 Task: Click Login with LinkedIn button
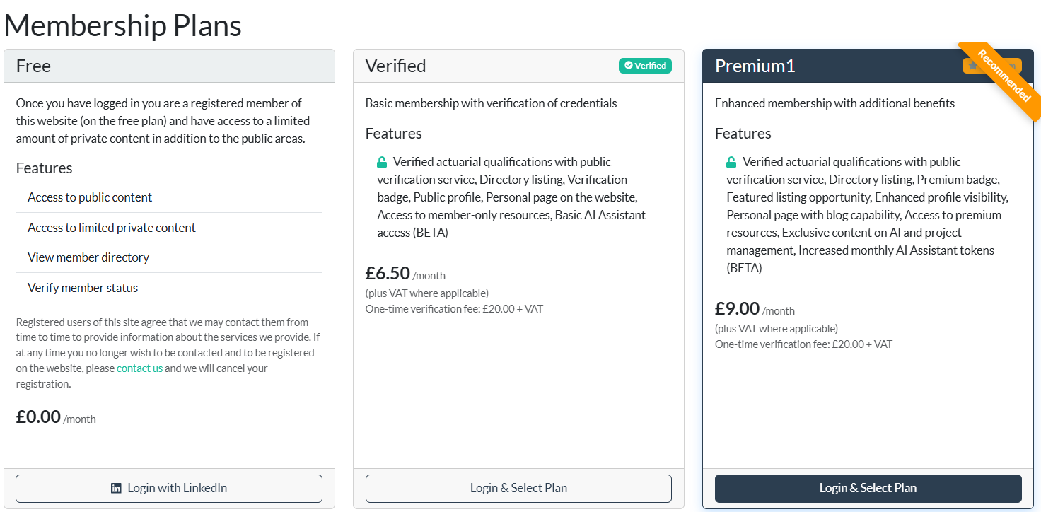[169, 489]
